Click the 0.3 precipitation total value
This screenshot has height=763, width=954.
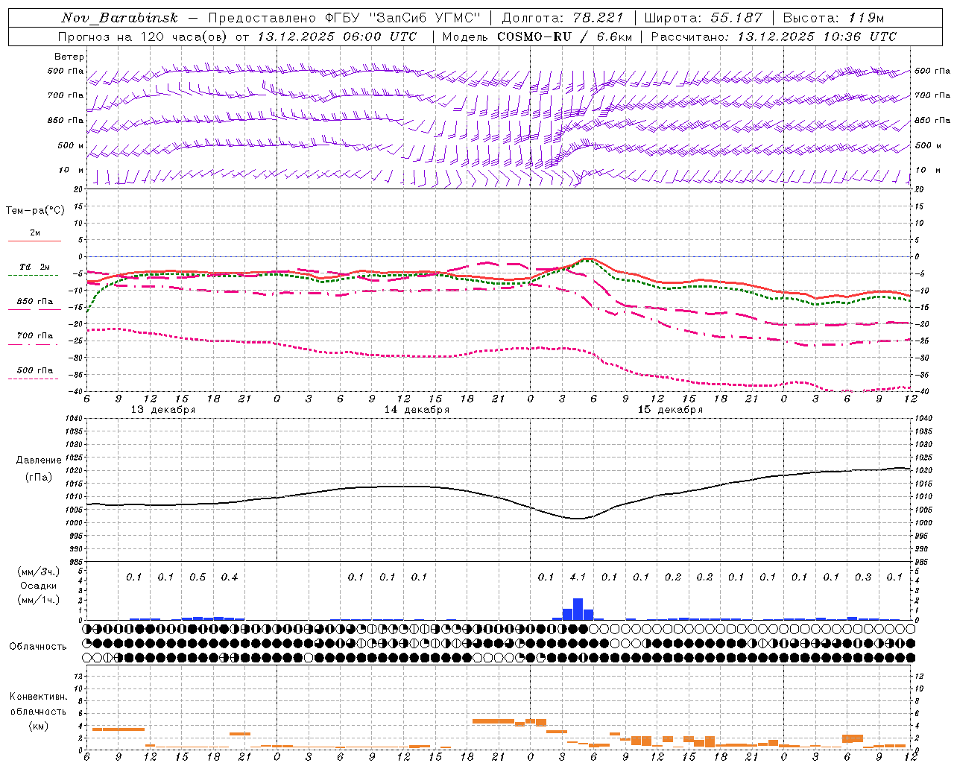click(863, 577)
